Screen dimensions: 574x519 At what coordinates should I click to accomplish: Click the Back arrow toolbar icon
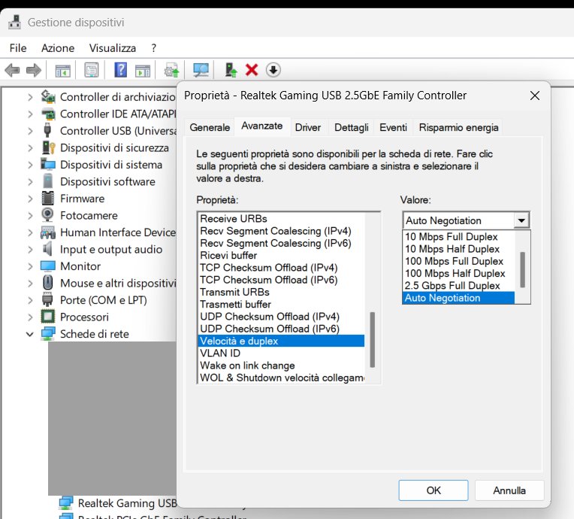(13, 70)
